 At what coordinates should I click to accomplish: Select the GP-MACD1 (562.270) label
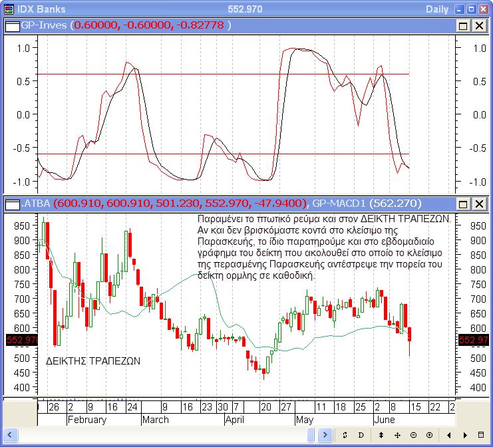click(x=367, y=204)
